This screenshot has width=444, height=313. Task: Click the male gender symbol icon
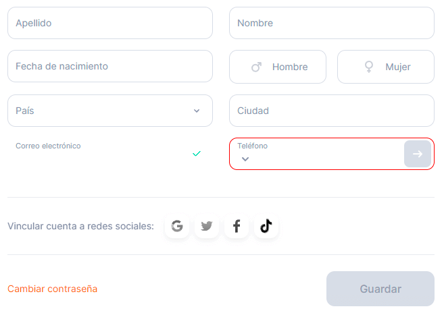pos(256,67)
